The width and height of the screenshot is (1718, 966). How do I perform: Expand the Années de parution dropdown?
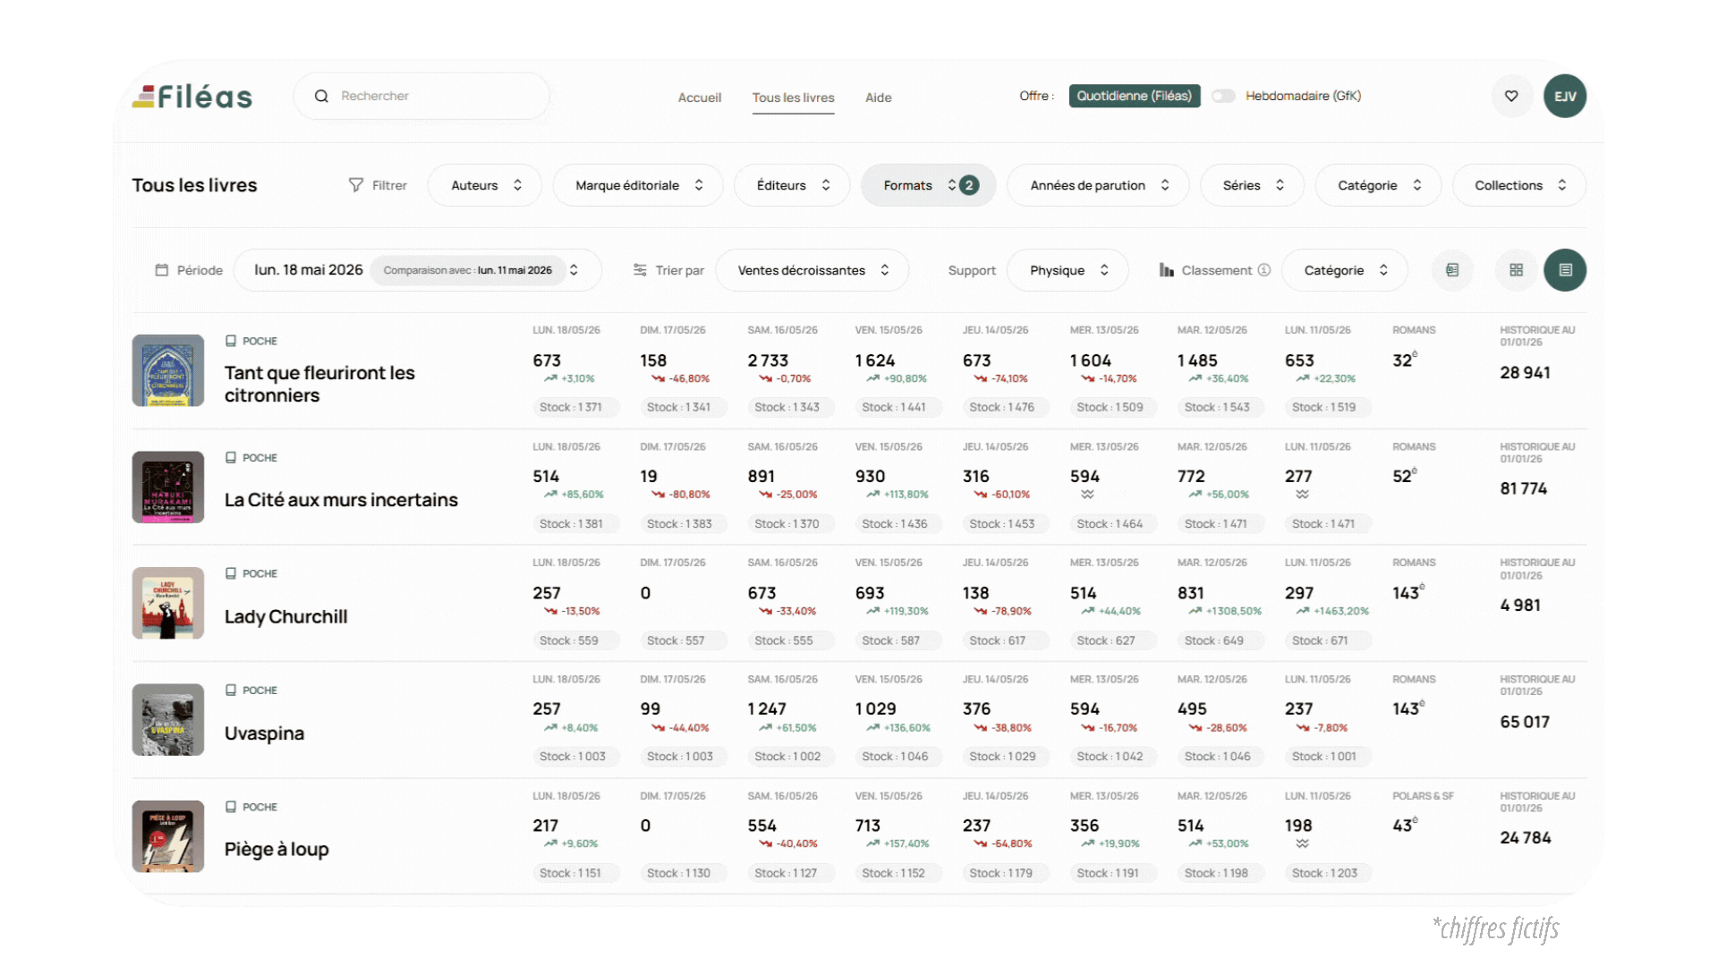pos(1098,185)
